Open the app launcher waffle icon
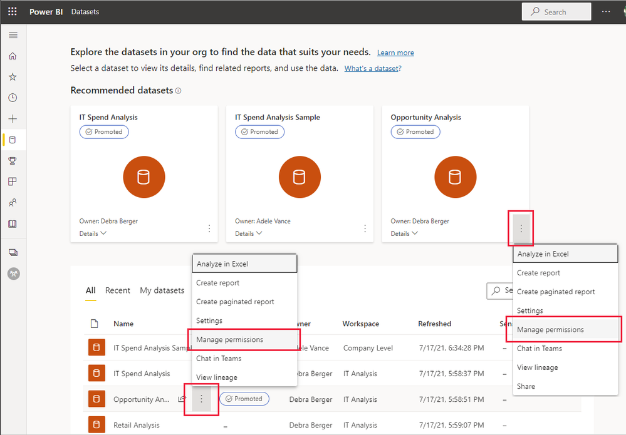The height and width of the screenshot is (435, 626). click(13, 11)
